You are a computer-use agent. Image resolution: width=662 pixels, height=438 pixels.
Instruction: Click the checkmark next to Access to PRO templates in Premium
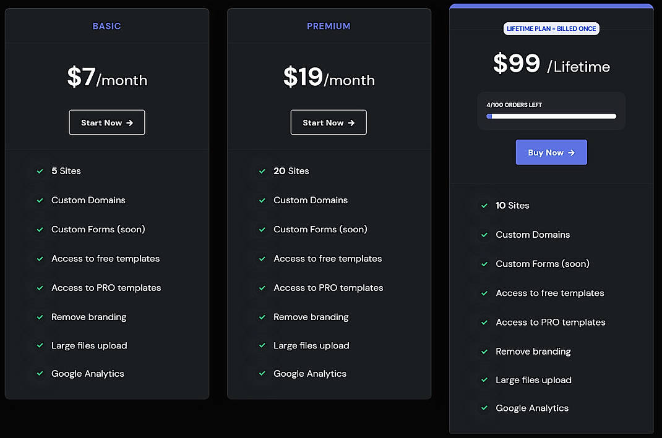tap(262, 288)
